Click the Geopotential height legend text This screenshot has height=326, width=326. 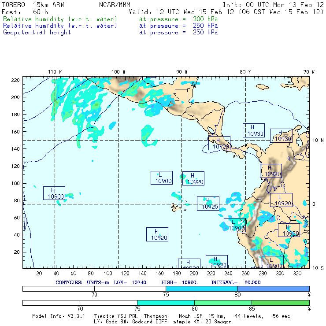[37, 32]
